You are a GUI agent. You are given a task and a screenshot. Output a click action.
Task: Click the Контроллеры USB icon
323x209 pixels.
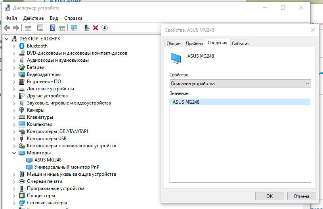pyautogui.click(x=22, y=139)
